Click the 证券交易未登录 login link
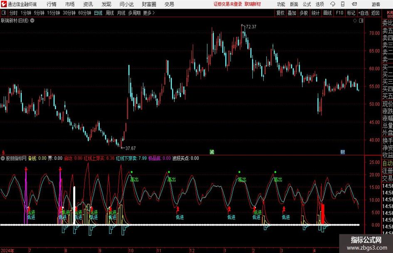Viewport: 393px width, 253px height. [228, 4]
